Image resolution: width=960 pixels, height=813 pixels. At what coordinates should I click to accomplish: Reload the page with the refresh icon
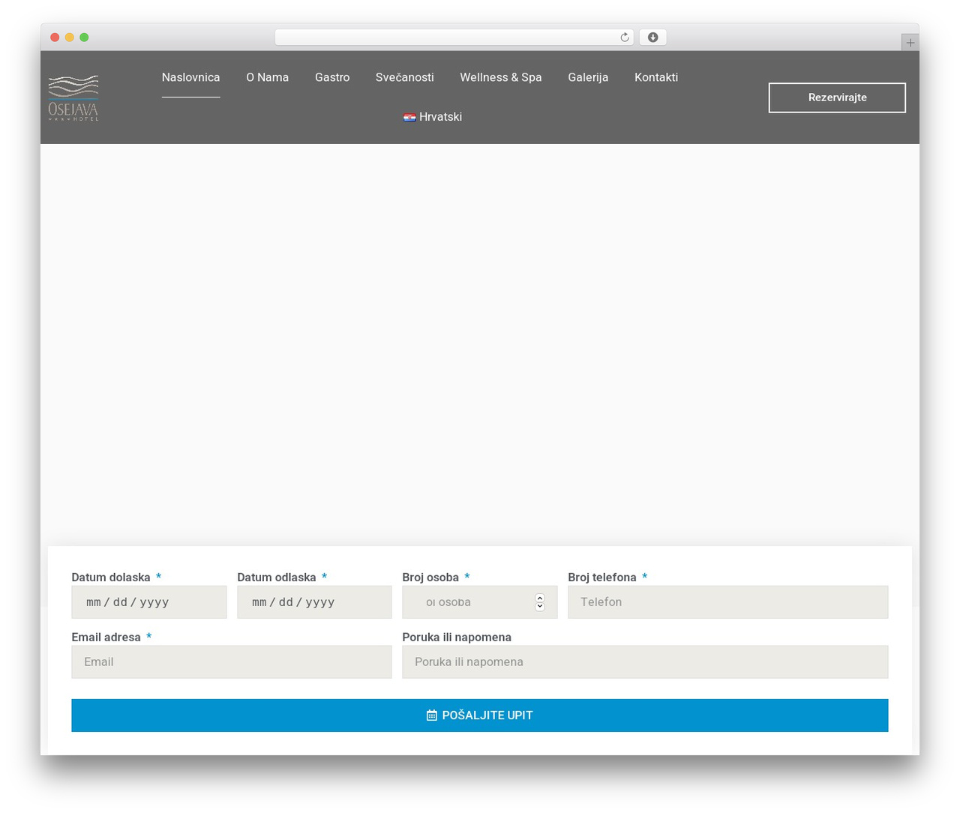pos(624,37)
